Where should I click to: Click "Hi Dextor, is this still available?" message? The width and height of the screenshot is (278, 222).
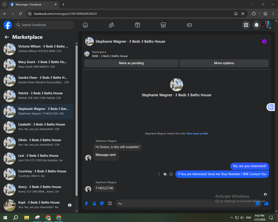click(117, 147)
